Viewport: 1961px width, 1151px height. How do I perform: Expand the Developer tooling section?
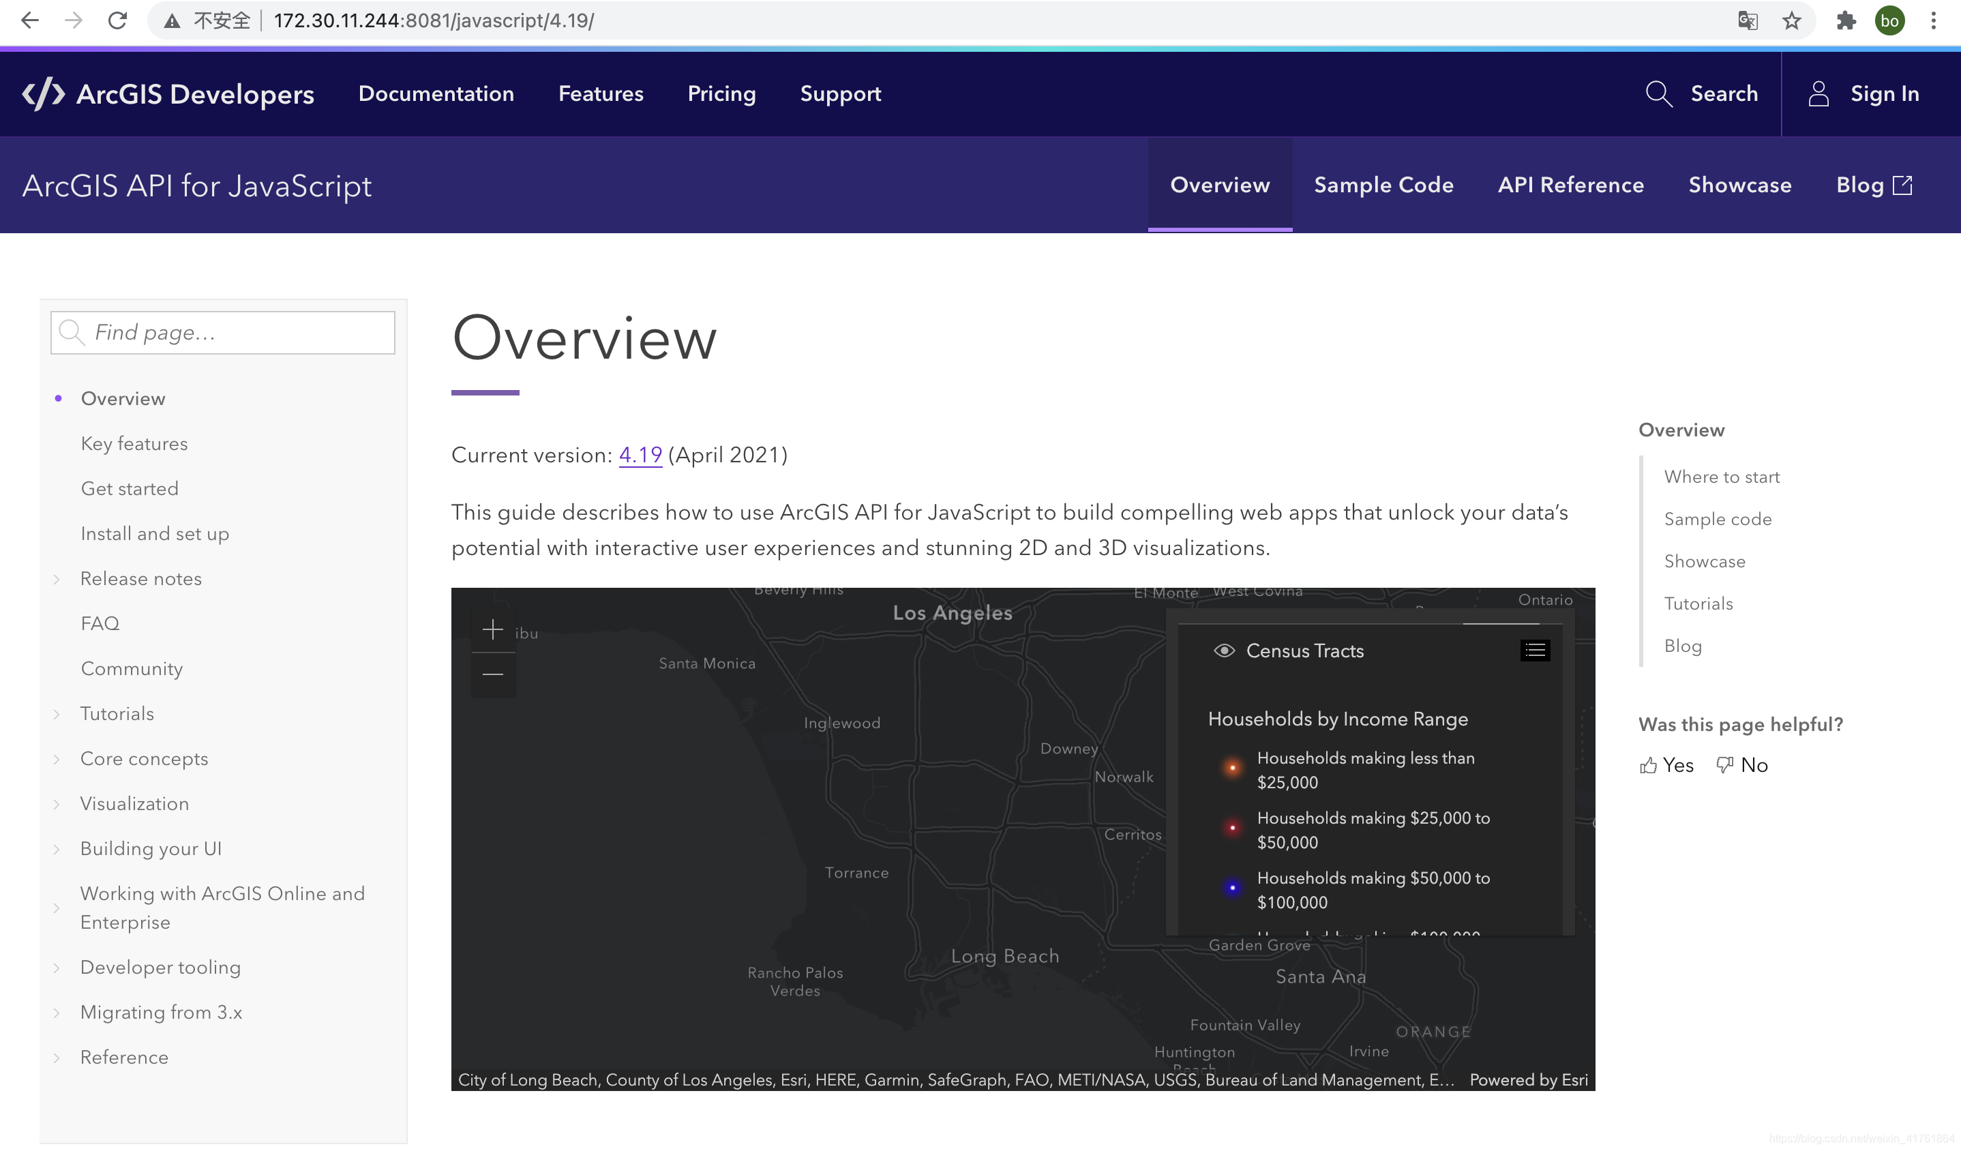57,968
